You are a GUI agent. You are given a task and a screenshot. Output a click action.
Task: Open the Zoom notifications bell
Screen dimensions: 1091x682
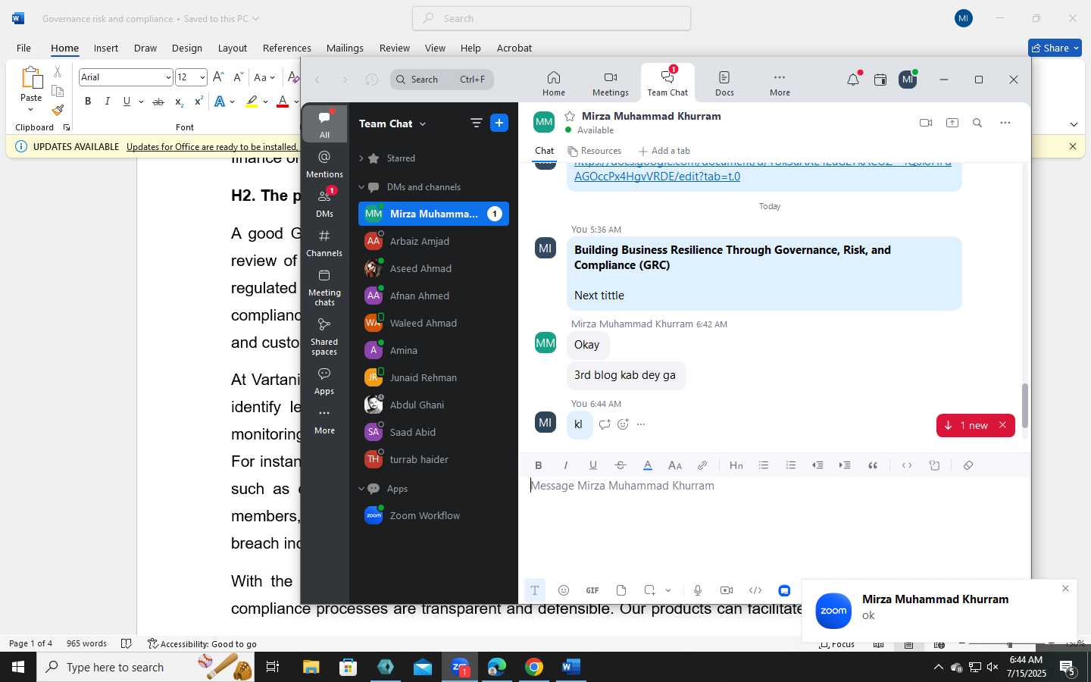[853, 80]
